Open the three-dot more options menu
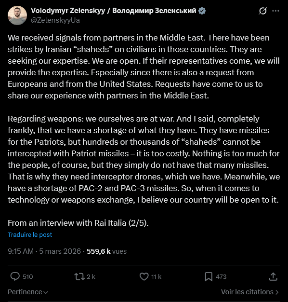The height and width of the screenshot is (302, 288). 275,11
